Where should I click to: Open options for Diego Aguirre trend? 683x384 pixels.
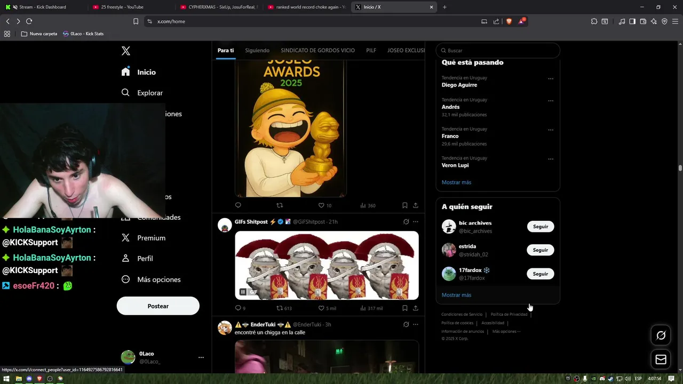(551, 79)
